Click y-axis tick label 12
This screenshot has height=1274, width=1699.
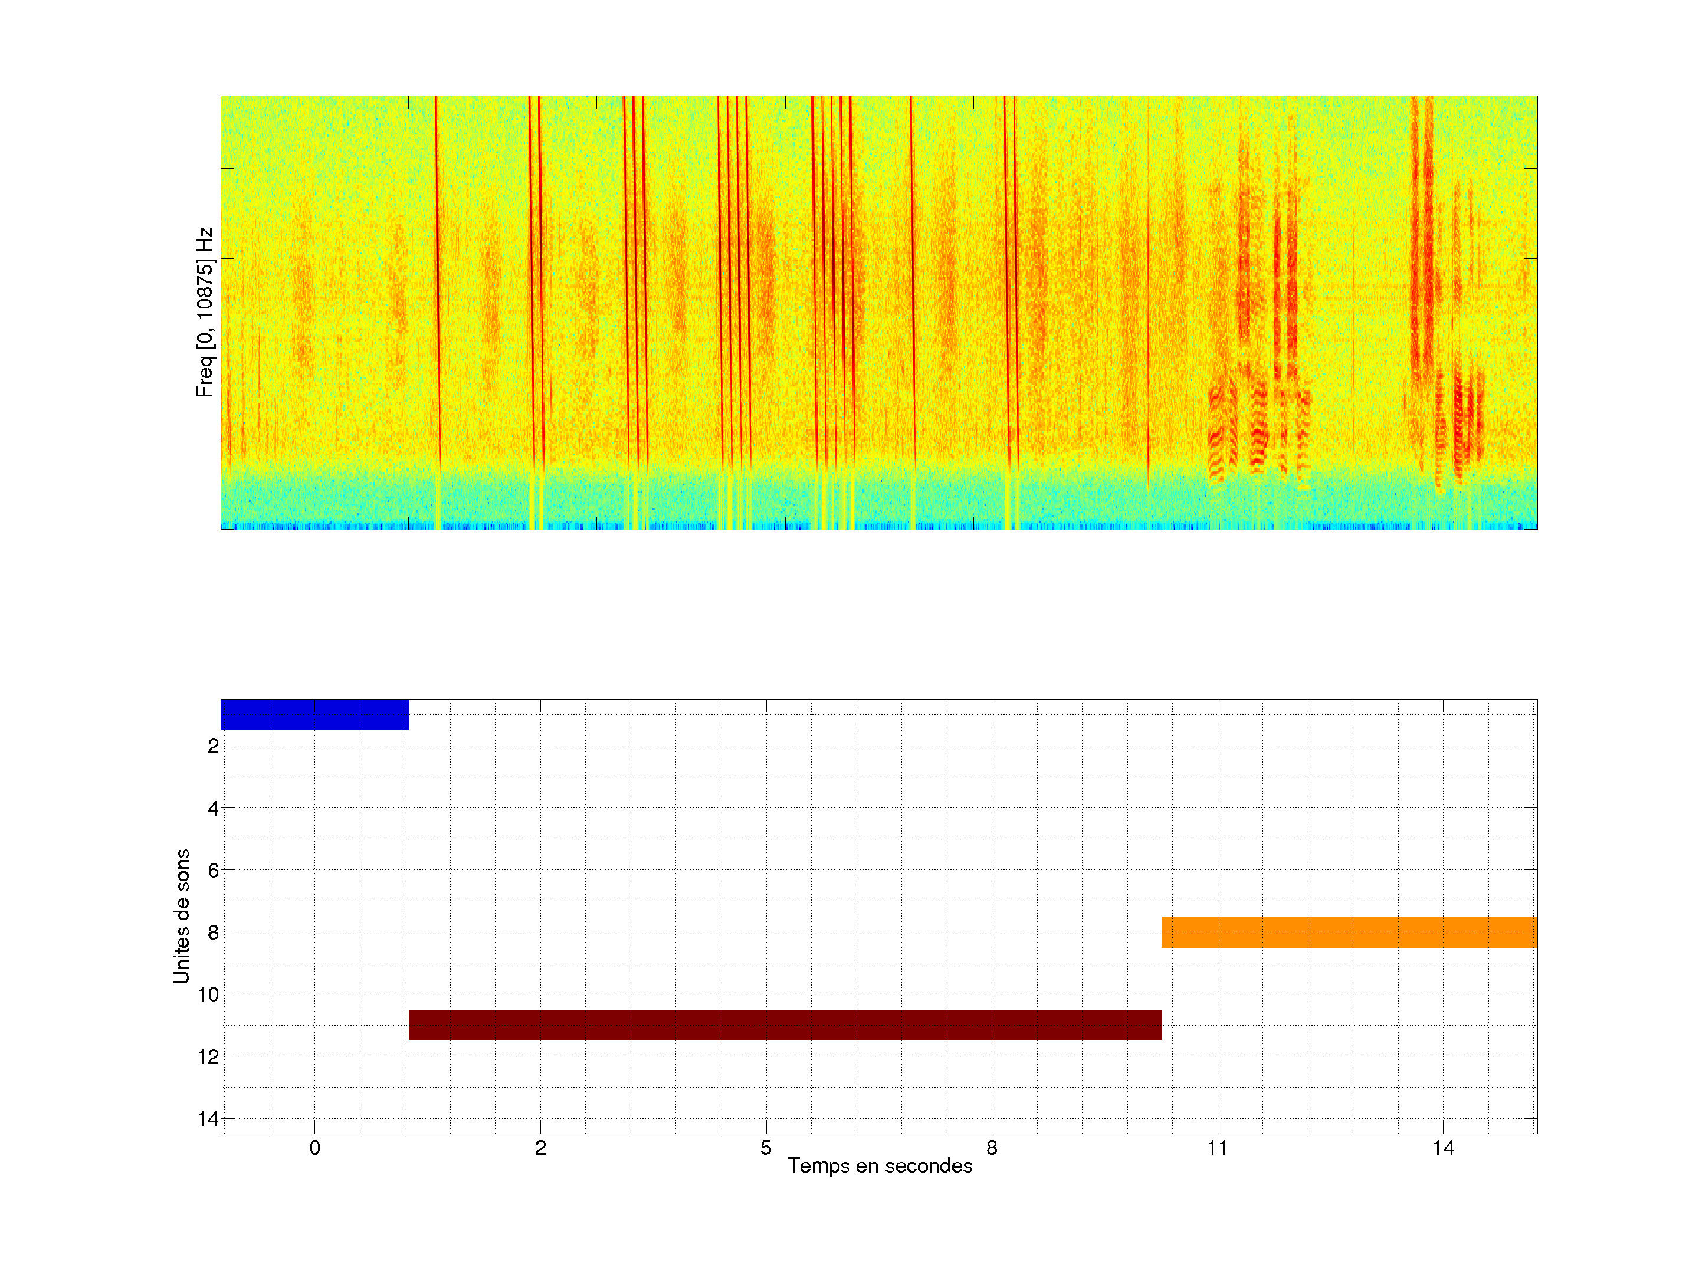[208, 1057]
